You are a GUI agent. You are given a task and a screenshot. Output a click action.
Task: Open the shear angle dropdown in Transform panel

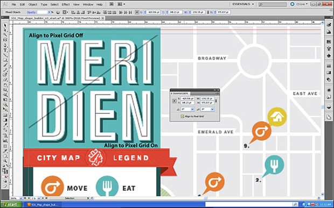click(212, 109)
